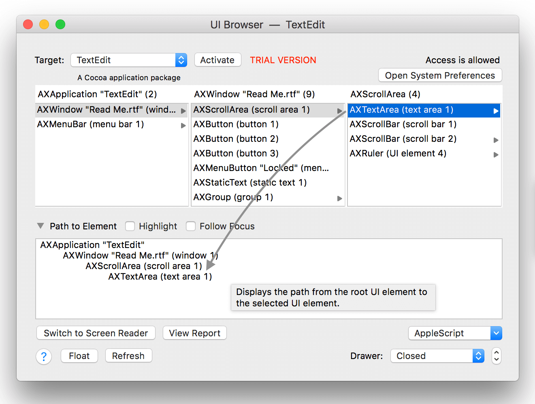Click Switch to Screen Reader button

tap(96, 333)
